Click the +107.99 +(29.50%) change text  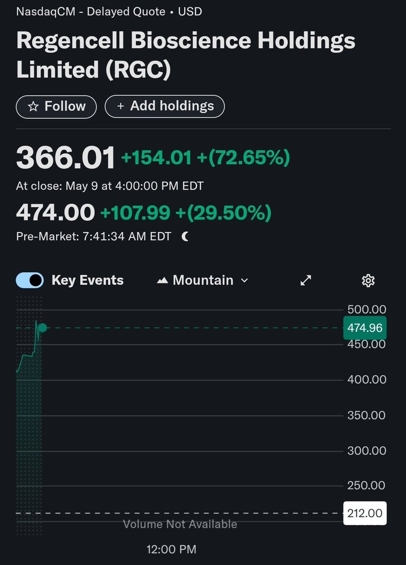[186, 213]
